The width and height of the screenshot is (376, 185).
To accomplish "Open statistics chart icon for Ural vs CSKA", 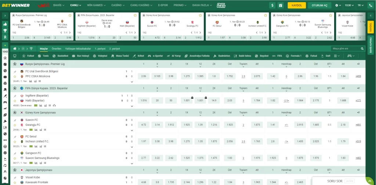I will tap(30, 81).
